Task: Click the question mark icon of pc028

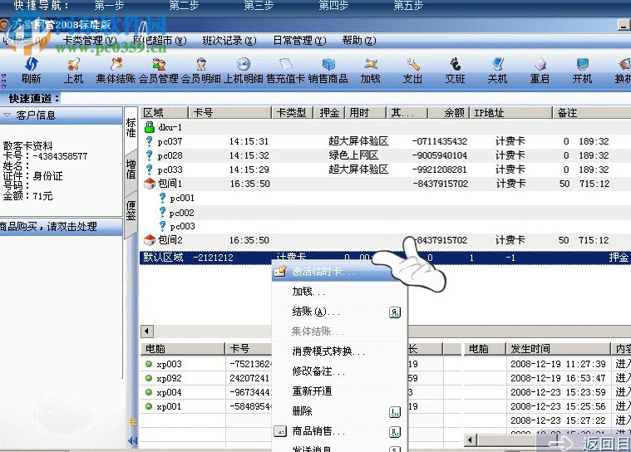Action: click(x=150, y=155)
